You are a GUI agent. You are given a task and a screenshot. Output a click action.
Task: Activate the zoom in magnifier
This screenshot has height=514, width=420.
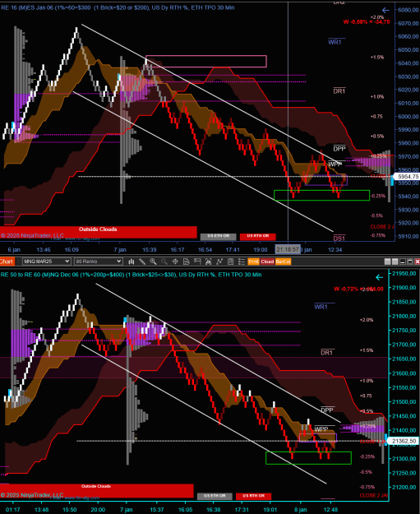153,262
